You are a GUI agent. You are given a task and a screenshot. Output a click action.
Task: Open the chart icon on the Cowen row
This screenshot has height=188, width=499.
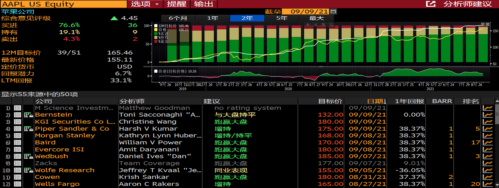488,177
